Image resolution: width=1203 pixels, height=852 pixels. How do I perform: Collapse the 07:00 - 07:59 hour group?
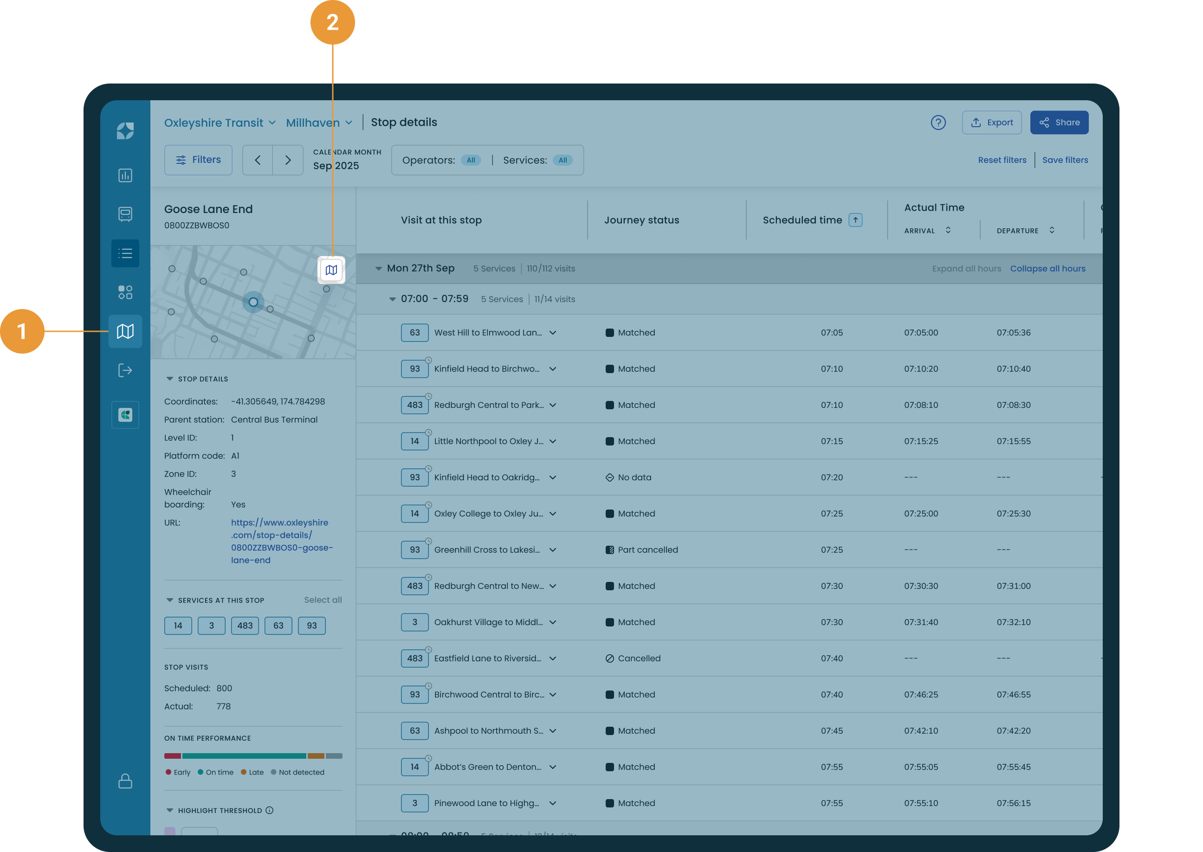[392, 299]
